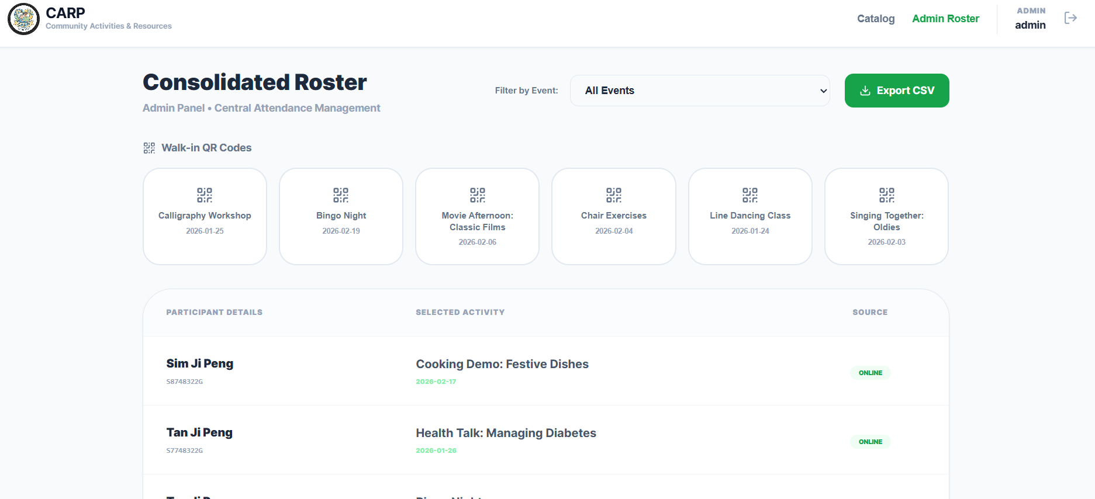Export the roster as CSV
Viewport: 1095px width, 499px height.
click(x=897, y=91)
